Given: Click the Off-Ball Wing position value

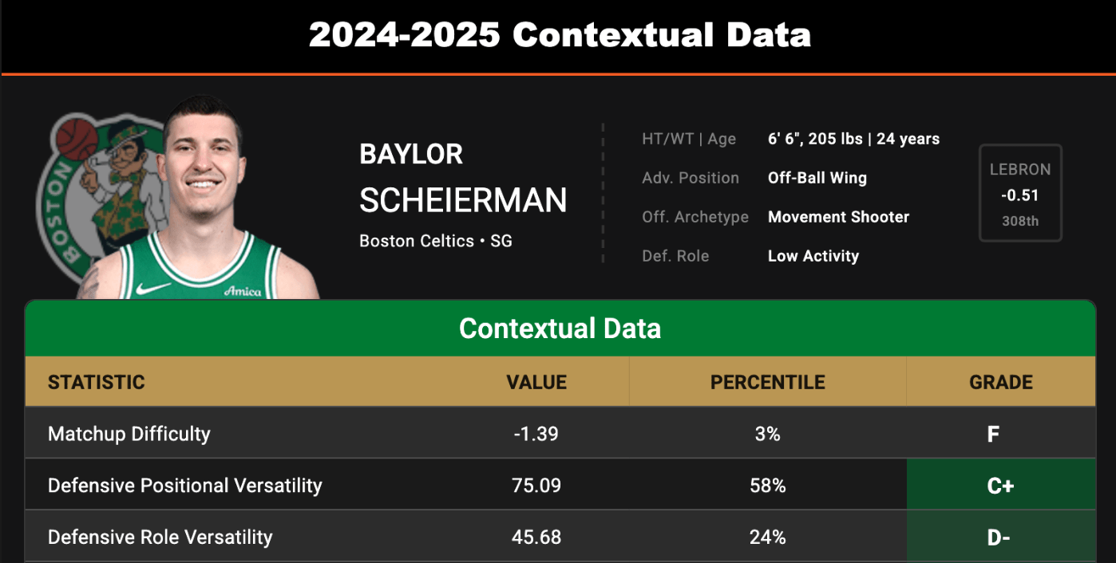Looking at the screenshot, I should [x=817, y=178].
